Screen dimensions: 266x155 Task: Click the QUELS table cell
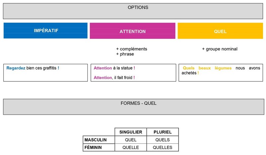[162, 140]
